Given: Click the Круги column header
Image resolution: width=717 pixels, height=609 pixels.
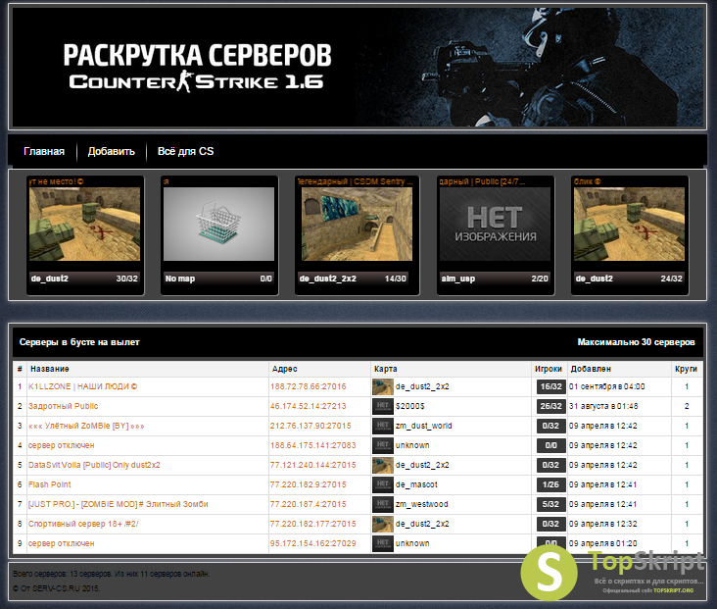Looking at the screenshot, I should click(x=686, y=369).
